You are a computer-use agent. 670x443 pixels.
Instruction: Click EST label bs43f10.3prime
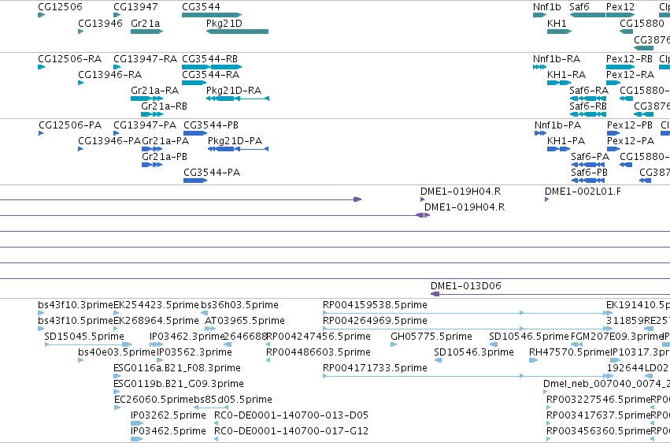[76, 305]
